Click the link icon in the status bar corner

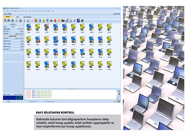[x=119, y=101]
